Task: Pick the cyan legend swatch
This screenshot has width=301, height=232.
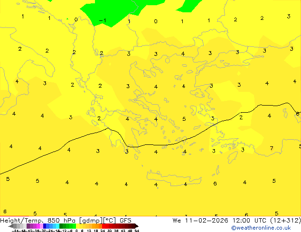Action: coord(57,226)
